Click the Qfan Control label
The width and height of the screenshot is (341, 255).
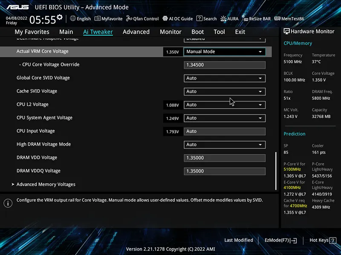146,19
